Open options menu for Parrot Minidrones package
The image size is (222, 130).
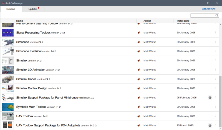216,97
